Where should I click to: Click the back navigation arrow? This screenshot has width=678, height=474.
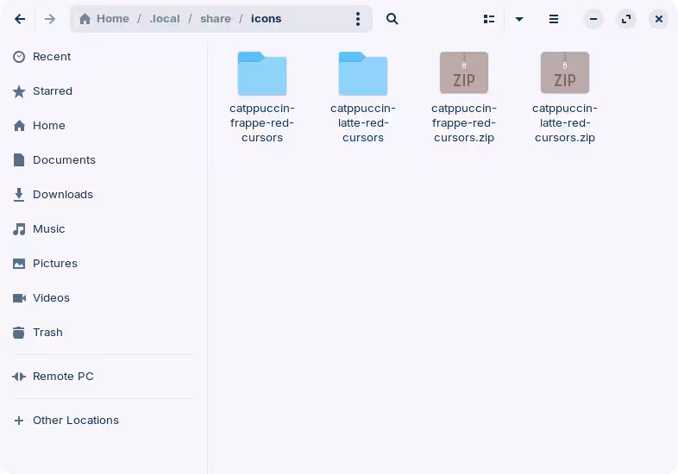pyautogui.click(x=20, y=19)
